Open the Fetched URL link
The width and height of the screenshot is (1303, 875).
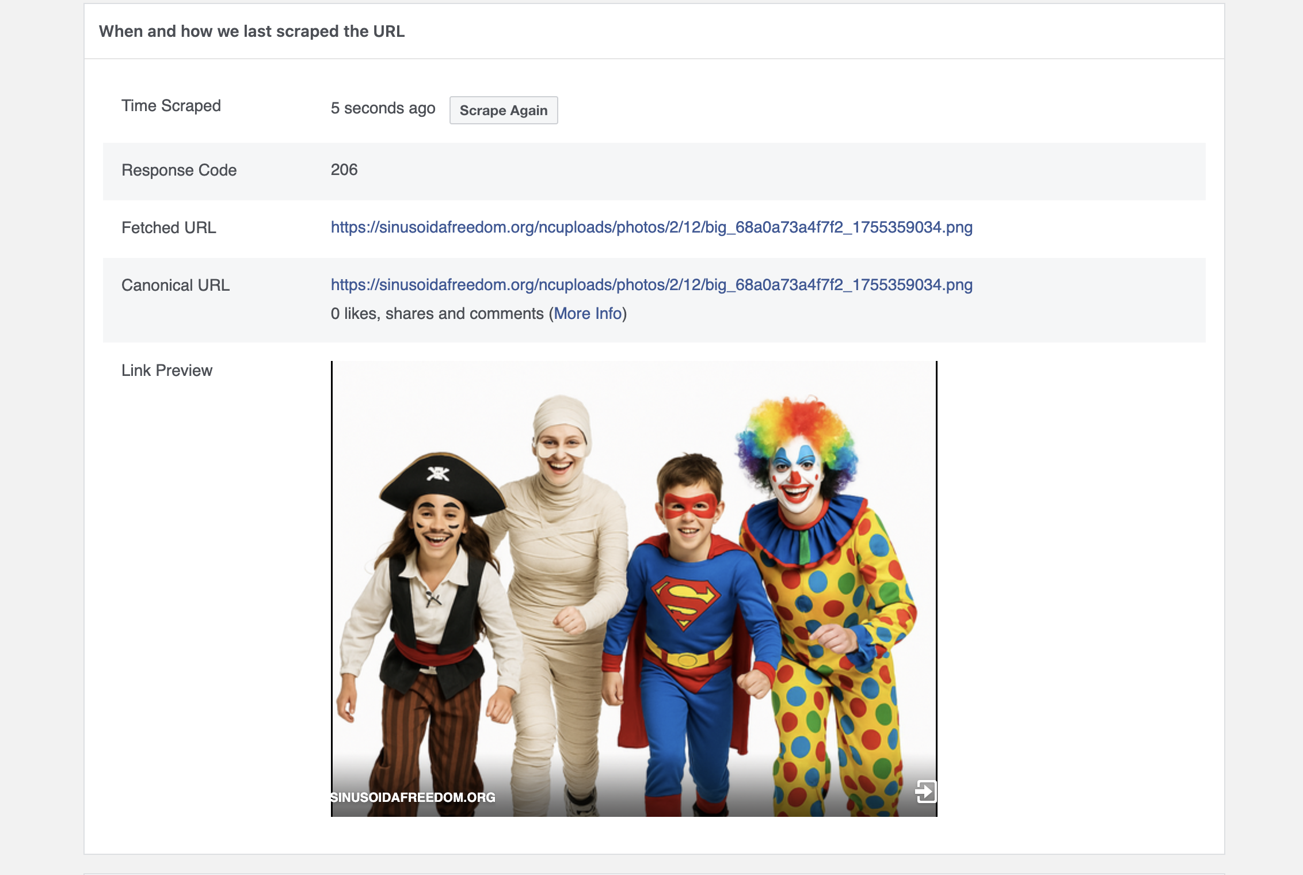[651, 227]
